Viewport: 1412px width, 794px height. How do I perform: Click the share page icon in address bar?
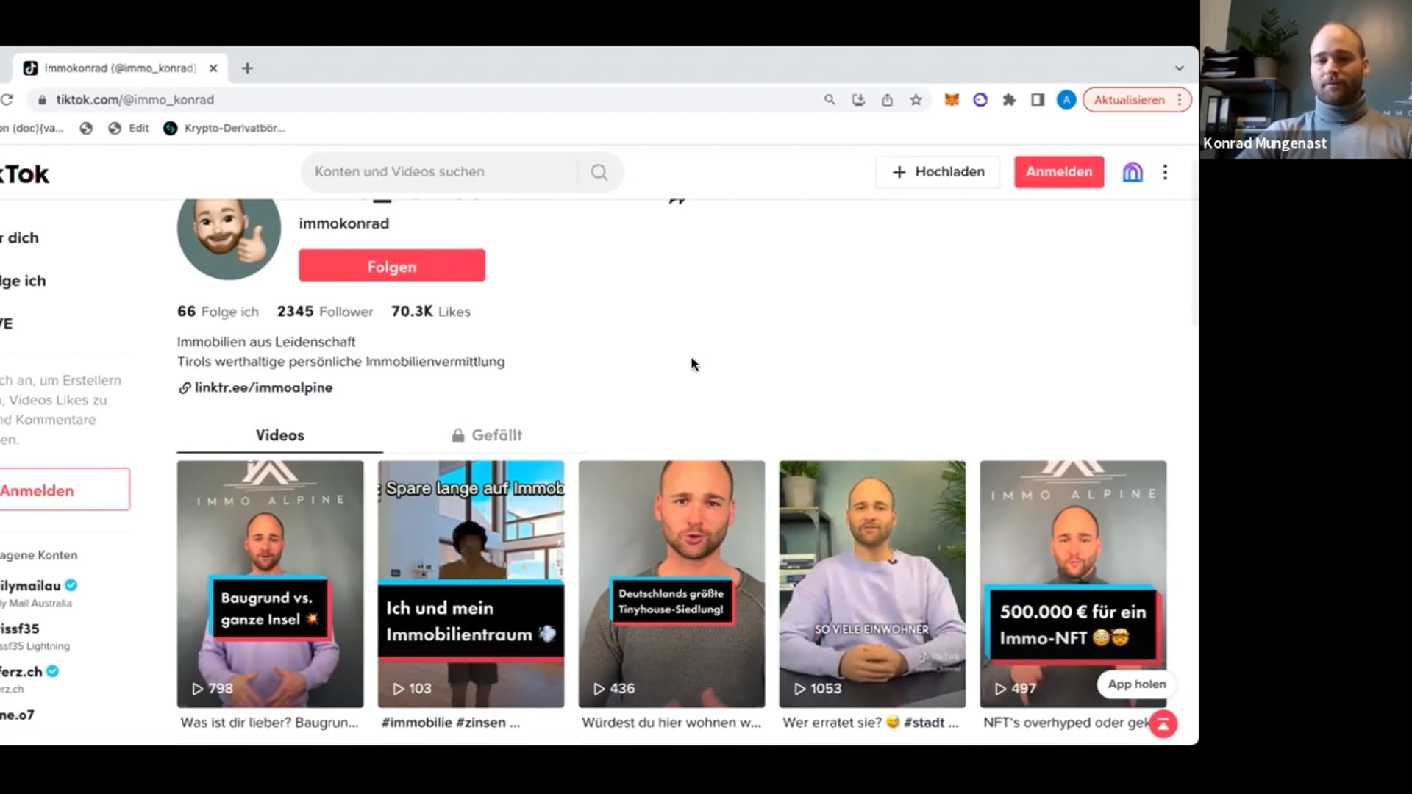click(887, 99)
